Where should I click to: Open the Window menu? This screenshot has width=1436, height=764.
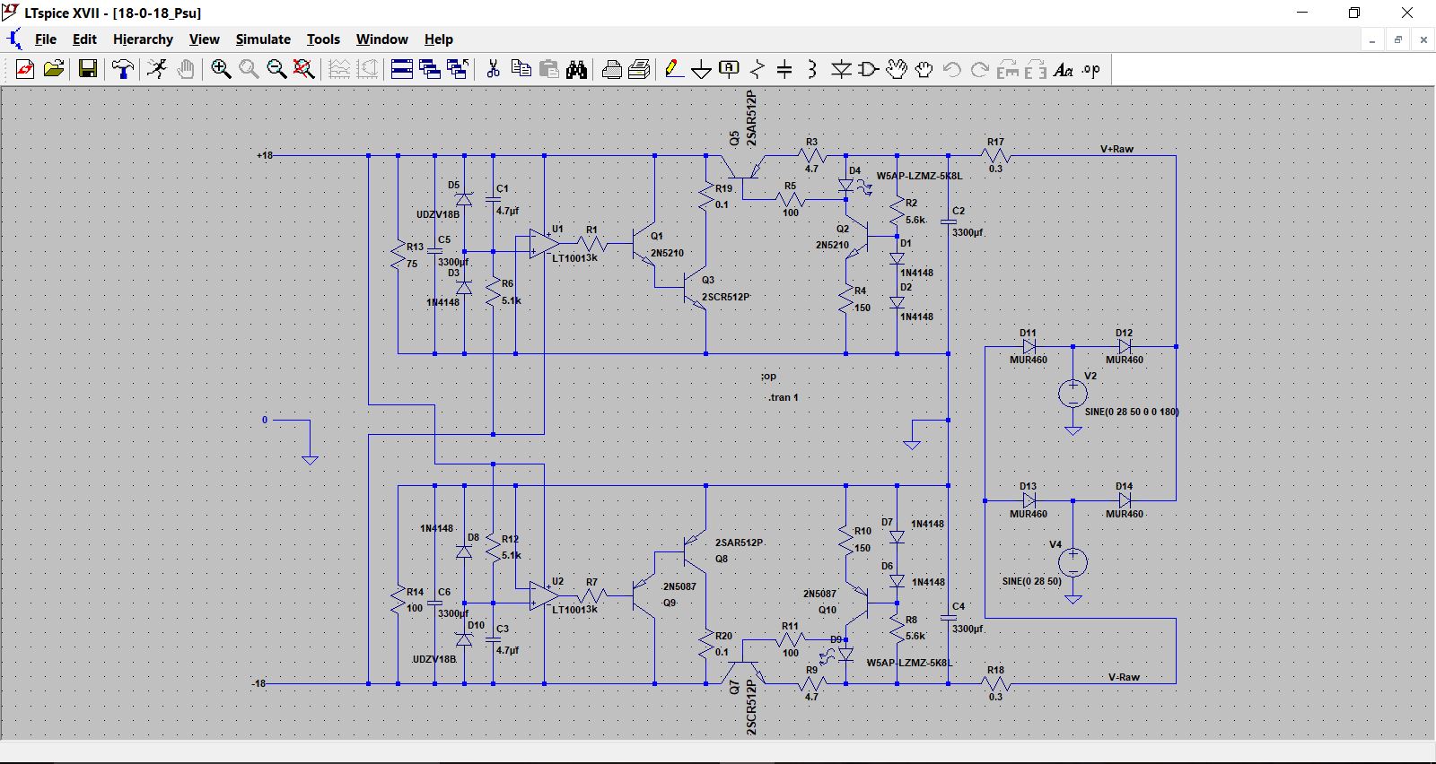(x=382, y=39)
